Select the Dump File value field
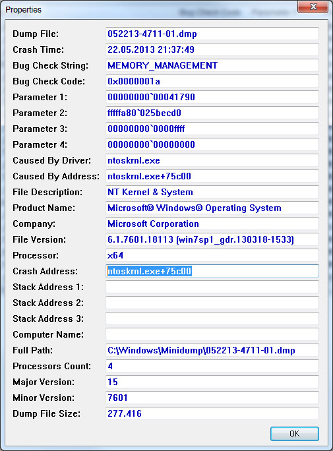 pos(212,34)
